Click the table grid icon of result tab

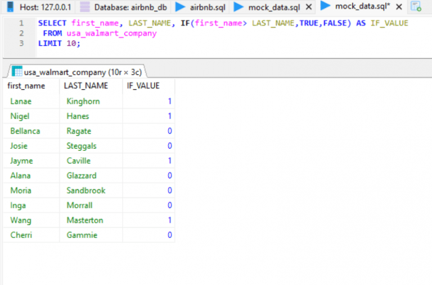tap(17, 71)
